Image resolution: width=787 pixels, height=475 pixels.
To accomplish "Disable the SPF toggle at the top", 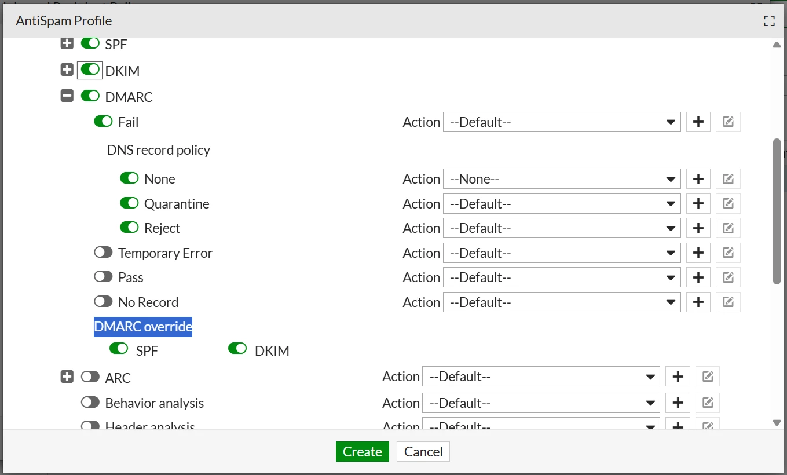I will point(90,43).
